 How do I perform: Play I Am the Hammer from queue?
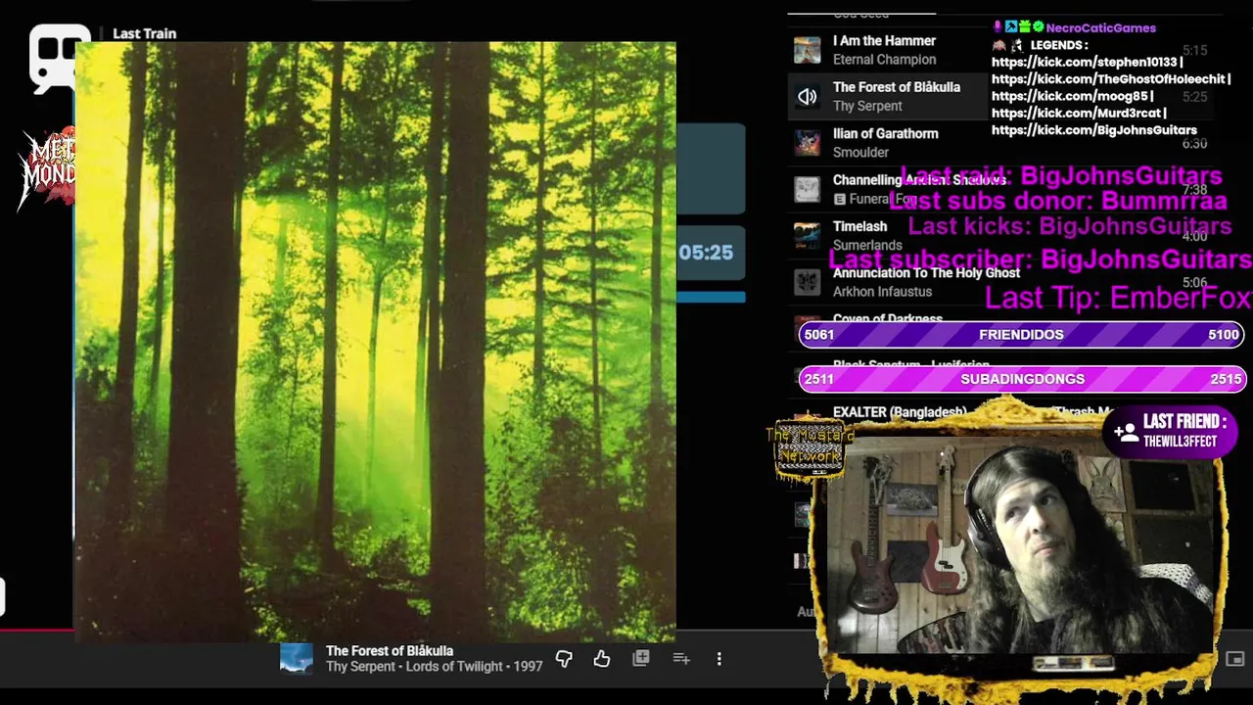point(884,41)
